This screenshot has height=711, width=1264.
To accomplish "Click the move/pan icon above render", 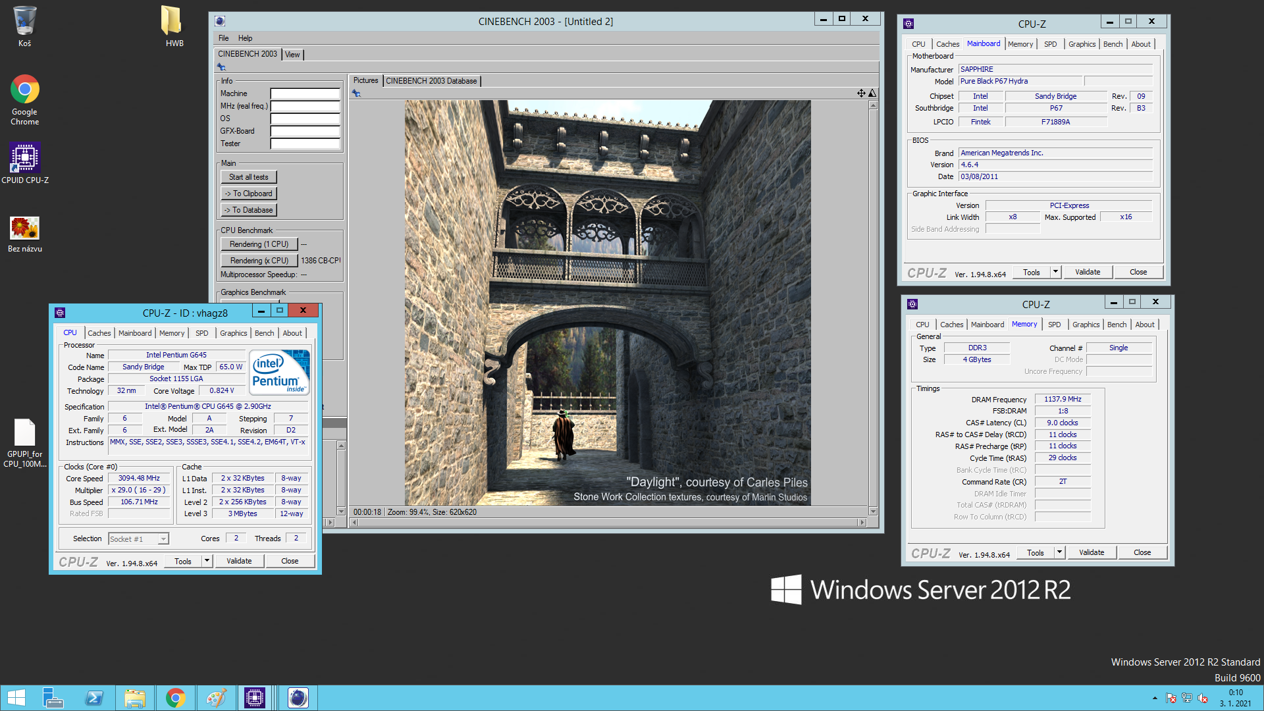I will (861, 93).
